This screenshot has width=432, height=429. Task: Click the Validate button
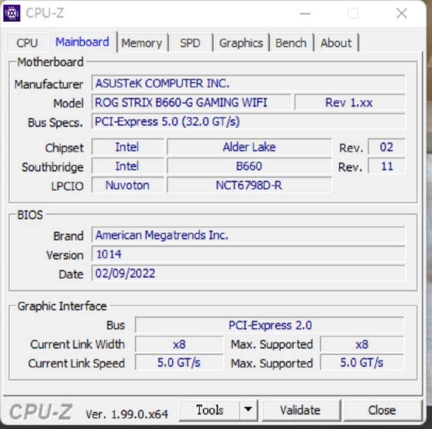300,410
